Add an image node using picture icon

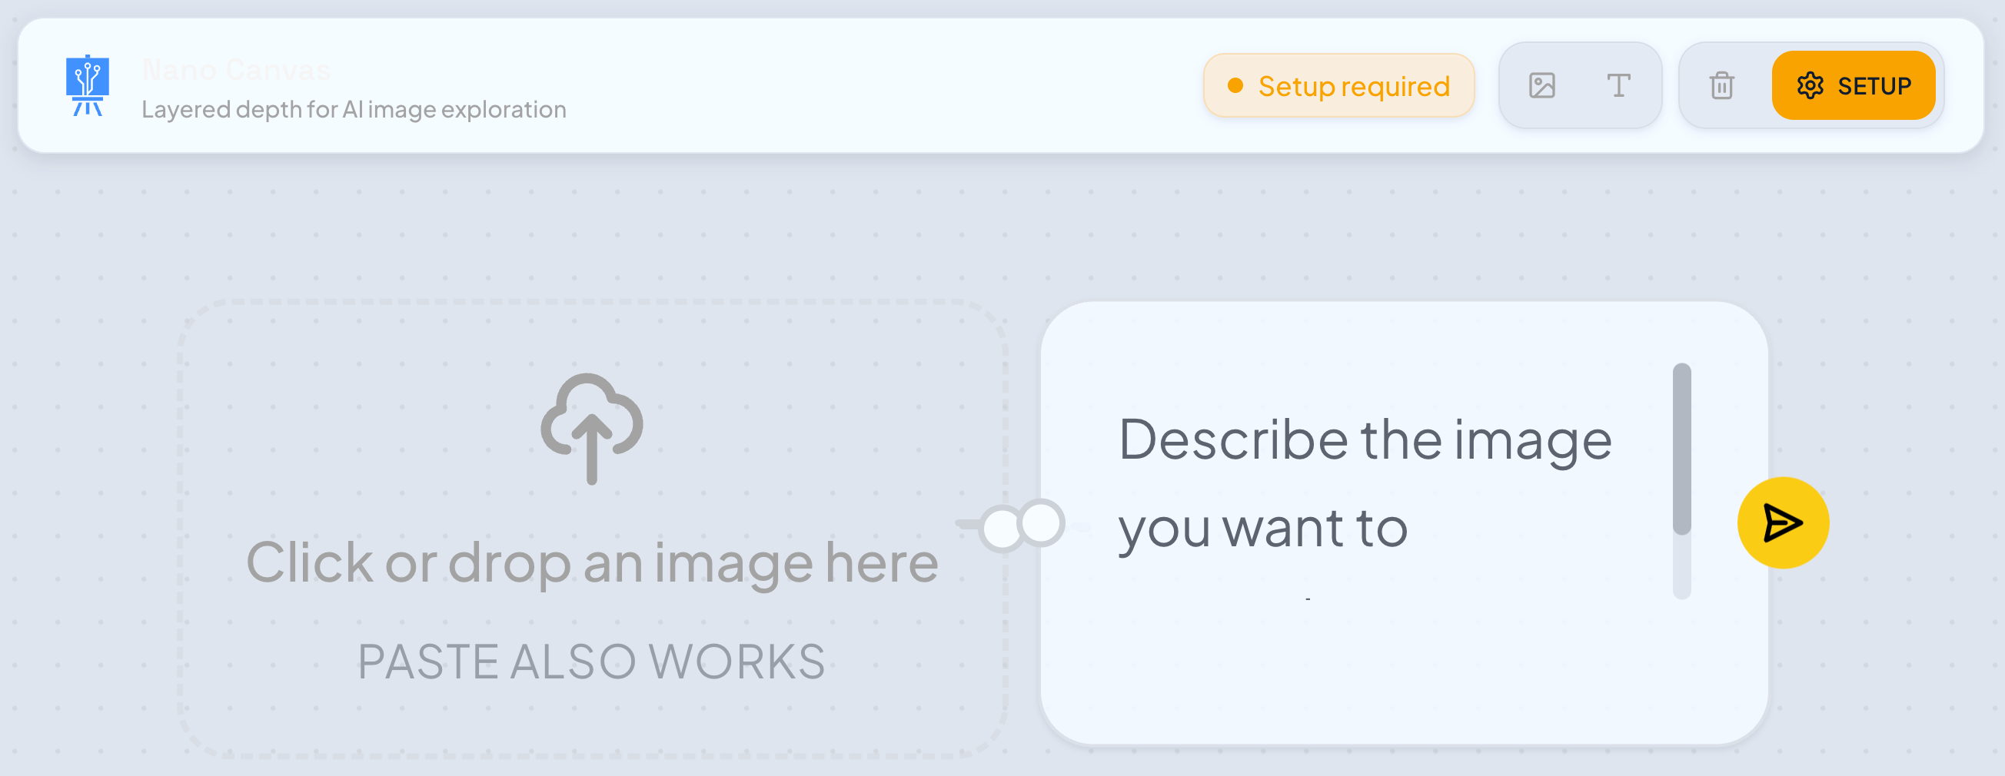coord(1541,85)
